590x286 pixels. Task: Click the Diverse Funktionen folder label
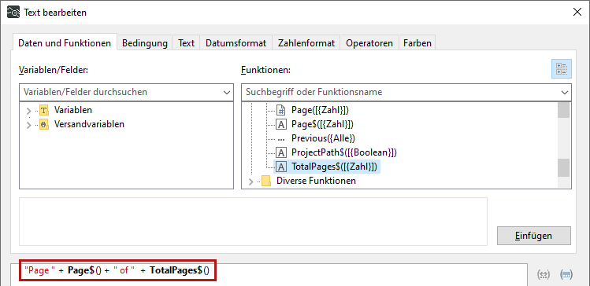coord(316,181)
